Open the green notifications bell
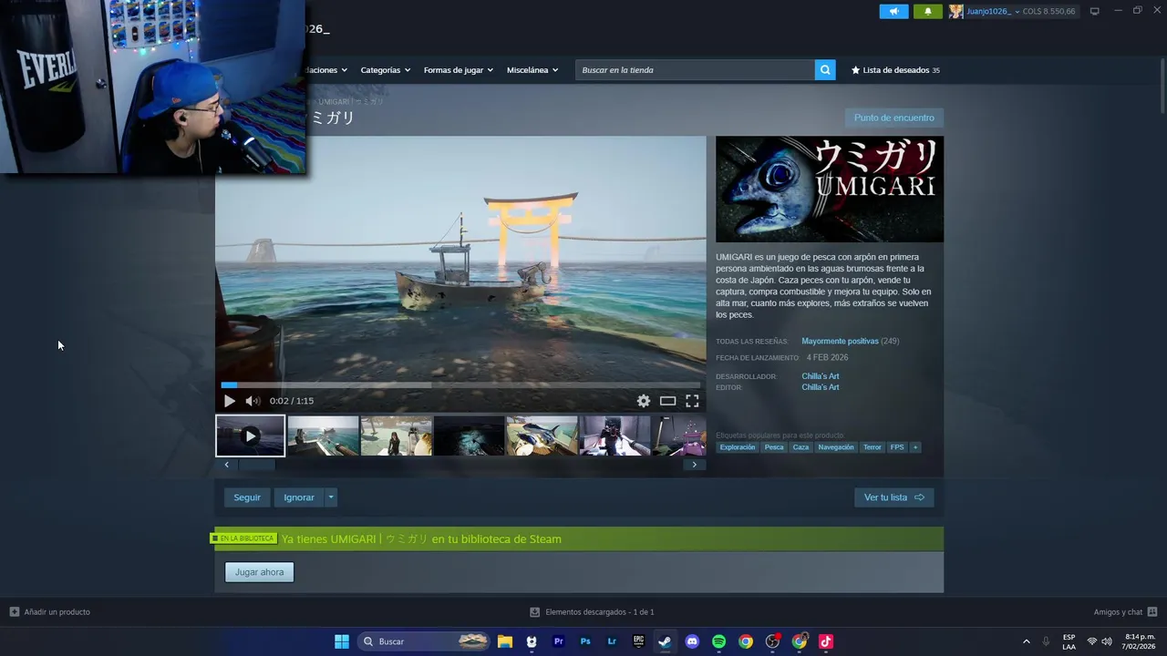The width and height of the screenshot is (1167, 656). (x=928, y=11)
